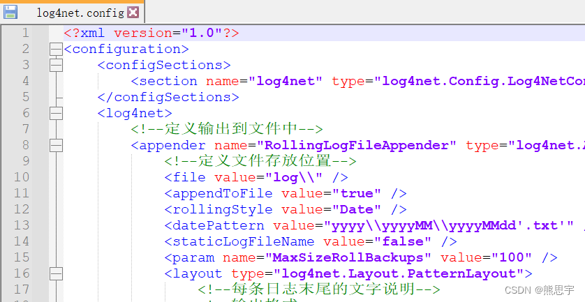585x302 pixels.
Task: Click the "log4net.Layout.PatternLayout" type value
Action: 399,273
